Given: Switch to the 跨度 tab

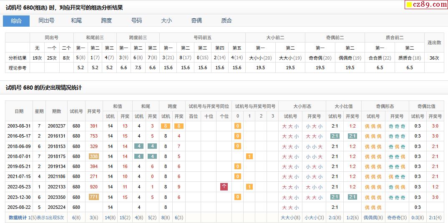Looking at the screenshot, I should point(106,20).
